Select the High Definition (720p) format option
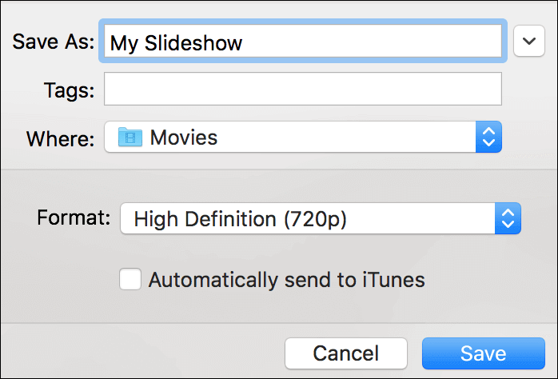 coord(240,219)
